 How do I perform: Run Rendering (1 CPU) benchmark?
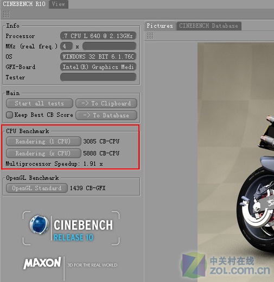[x=43, y=141]
